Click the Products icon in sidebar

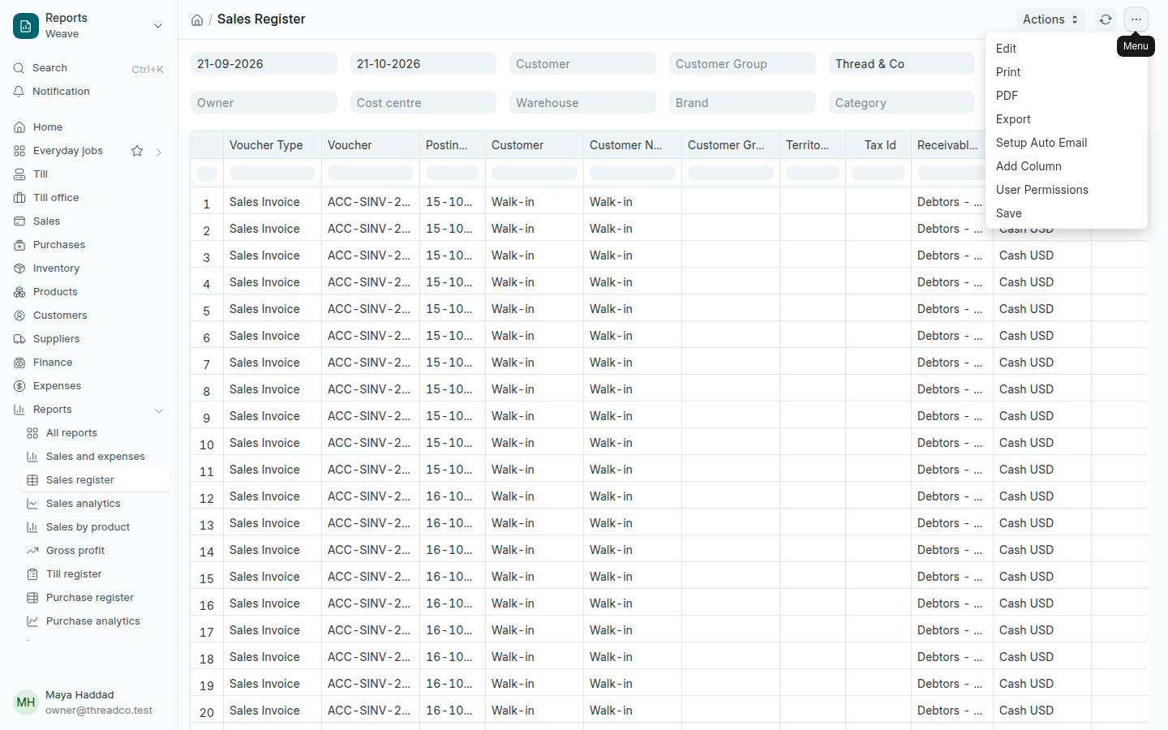point(19,292)
